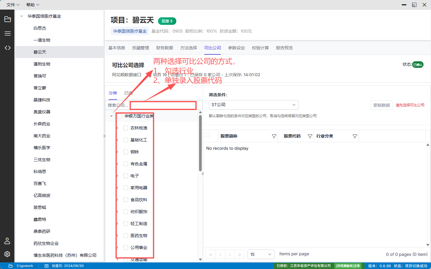Open the settings gear icon in sidebar
The image size is (431, 269).
7,254
